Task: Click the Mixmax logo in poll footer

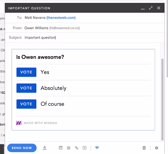Action: 19,123
